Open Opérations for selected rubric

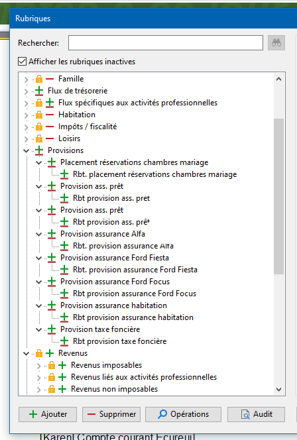(183, 414)
